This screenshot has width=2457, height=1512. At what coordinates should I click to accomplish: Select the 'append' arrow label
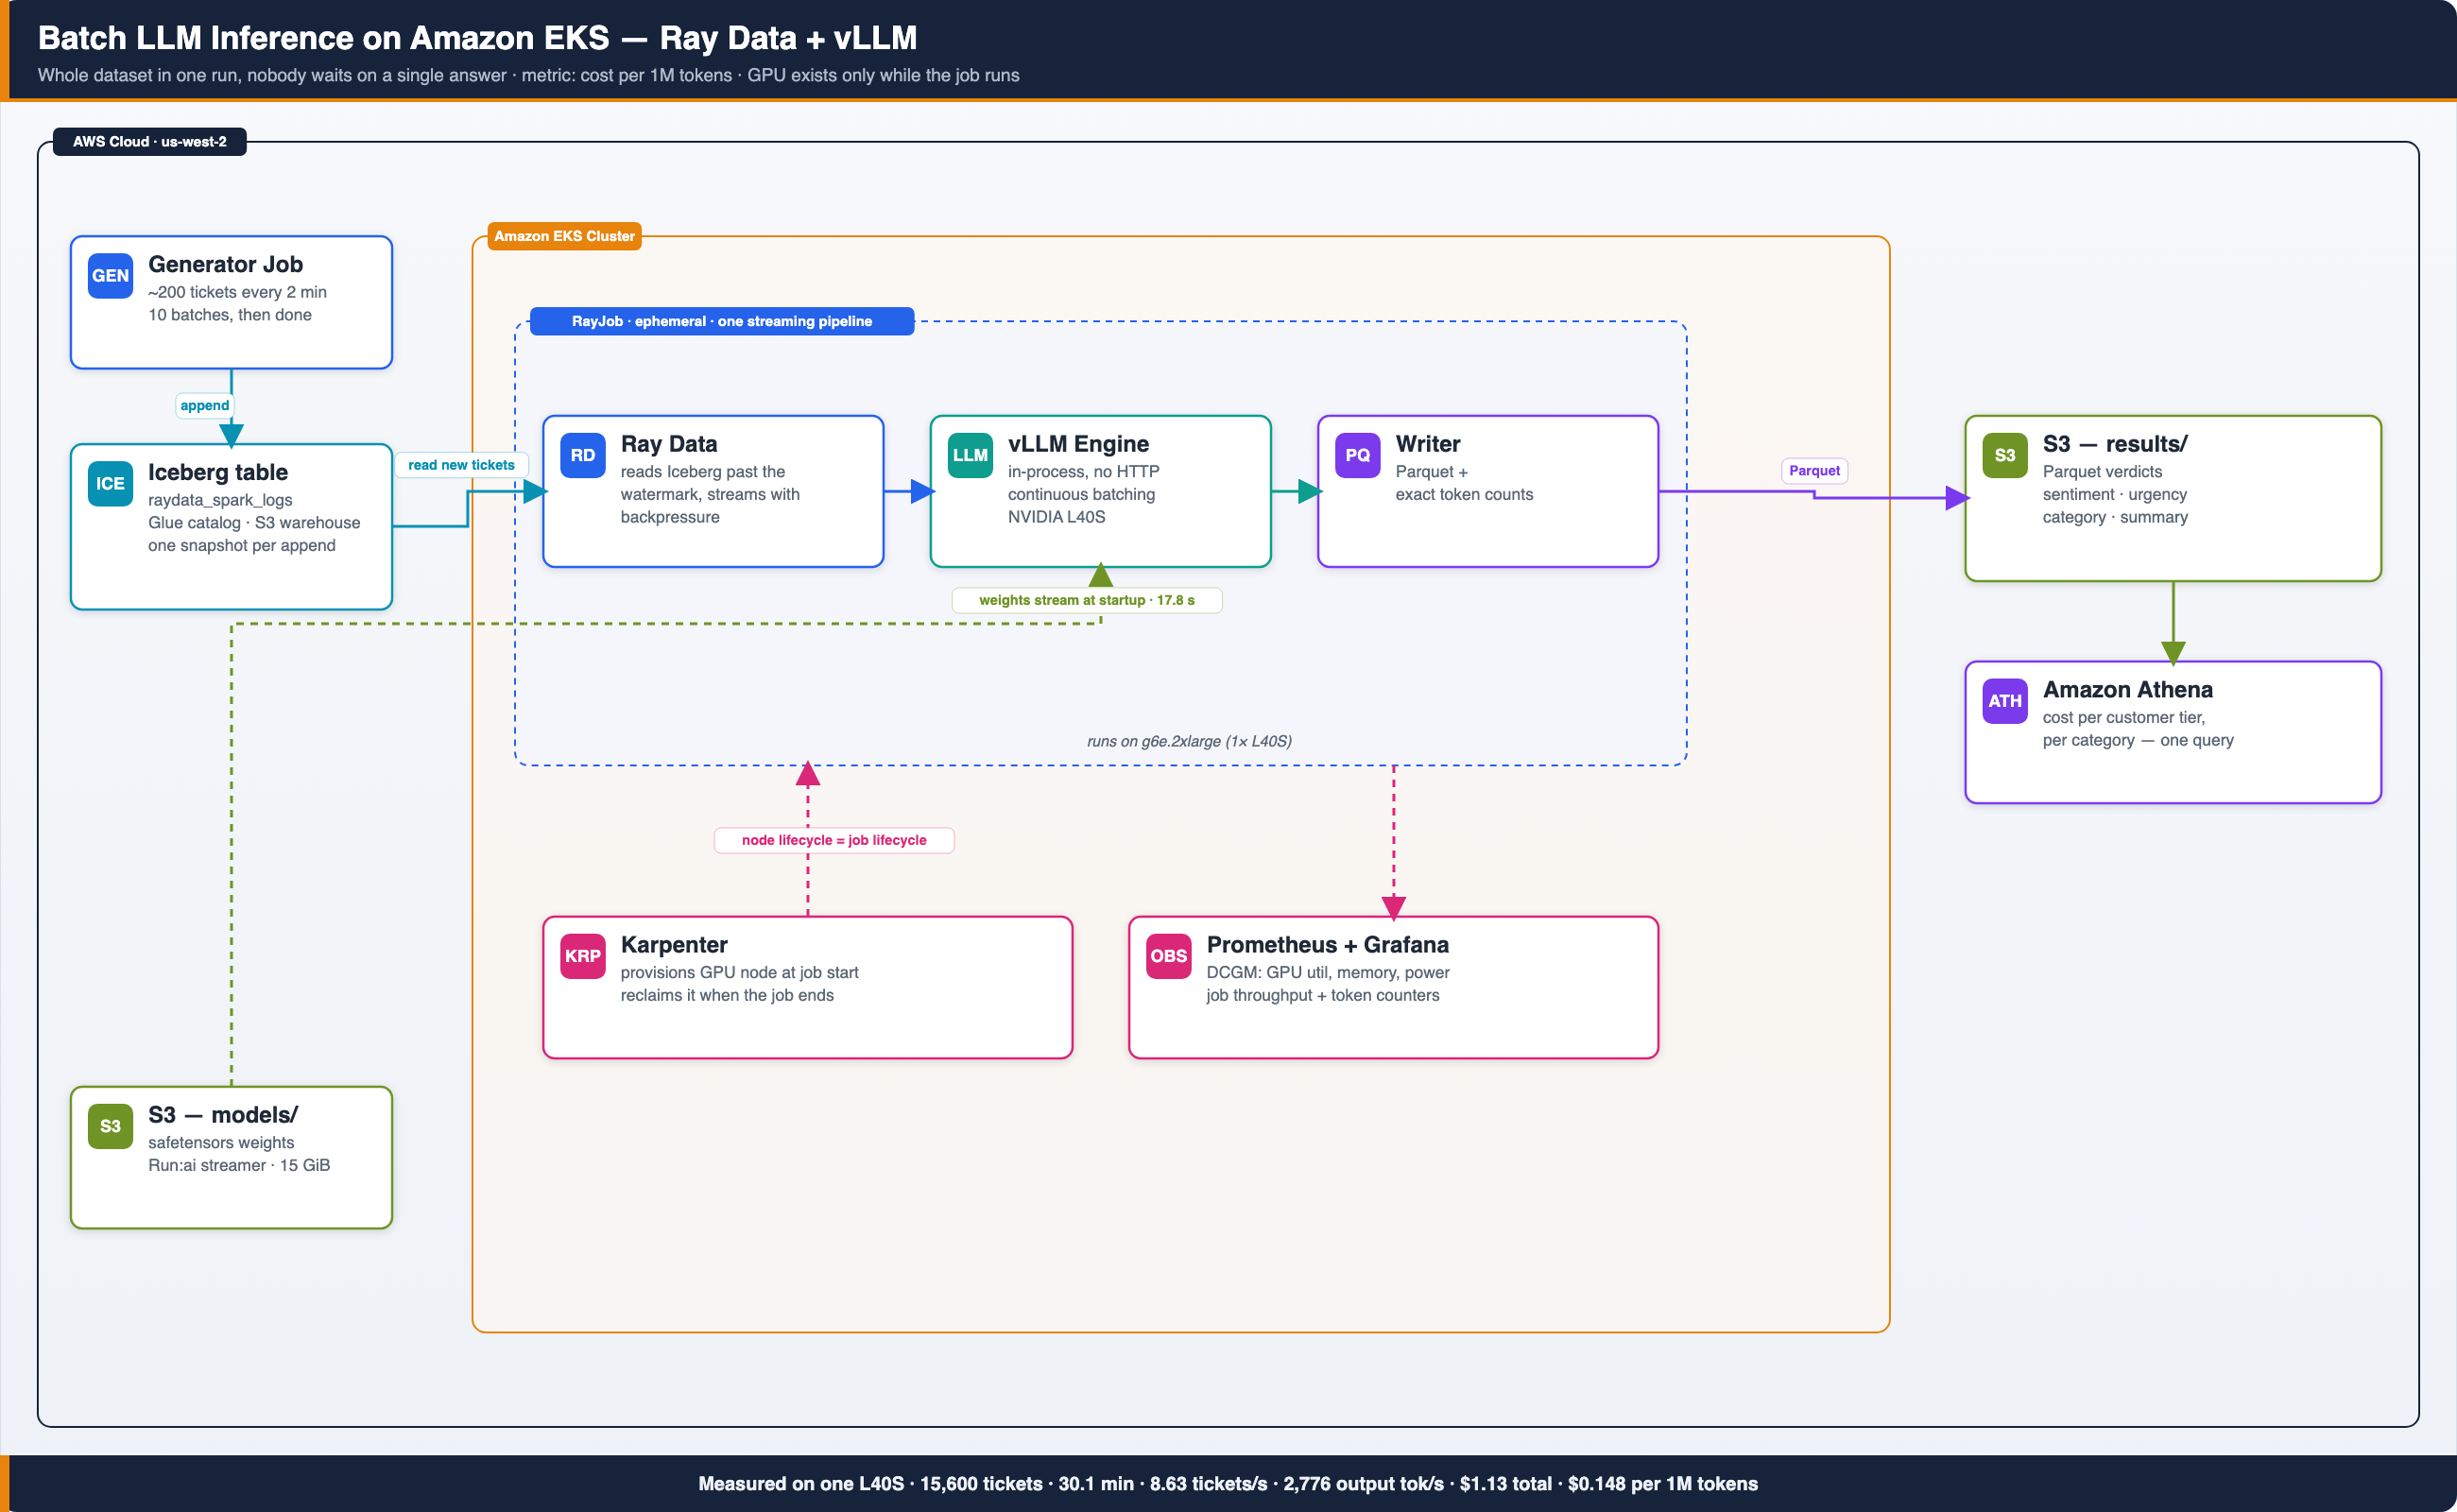[205, 406]
